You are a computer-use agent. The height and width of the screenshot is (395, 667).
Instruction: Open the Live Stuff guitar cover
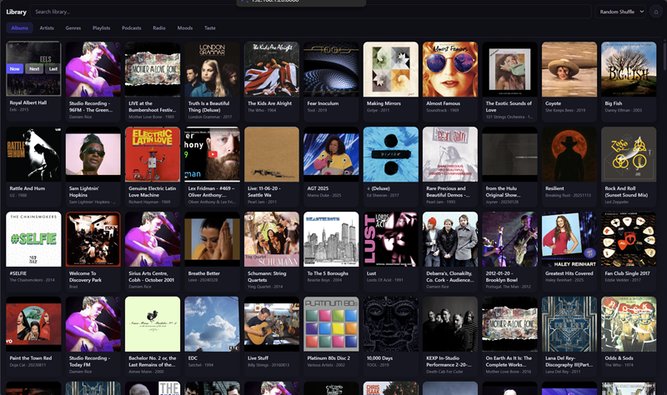[x=272, y=324]
